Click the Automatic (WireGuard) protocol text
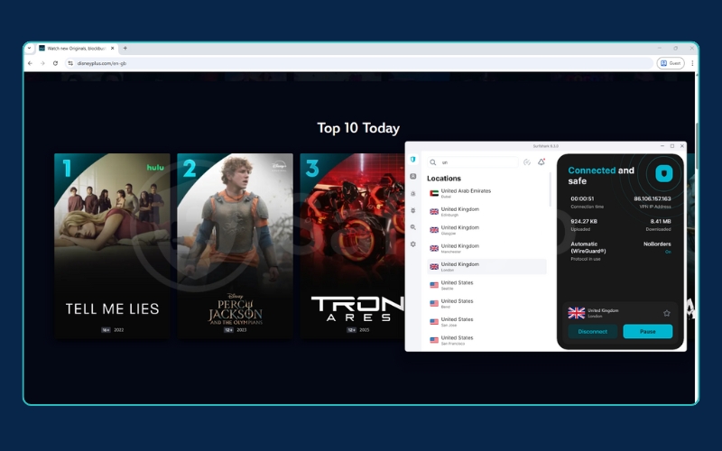 (x=588, y=247)
